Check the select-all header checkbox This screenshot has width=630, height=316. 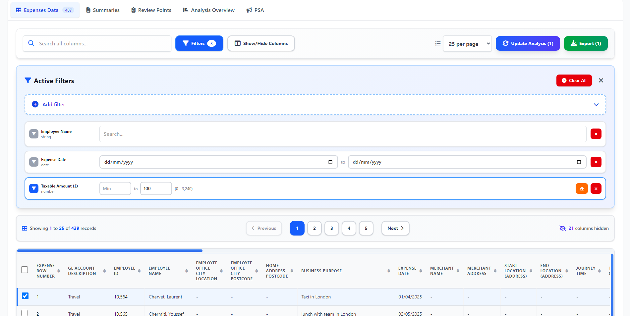(x=25, y=270)
